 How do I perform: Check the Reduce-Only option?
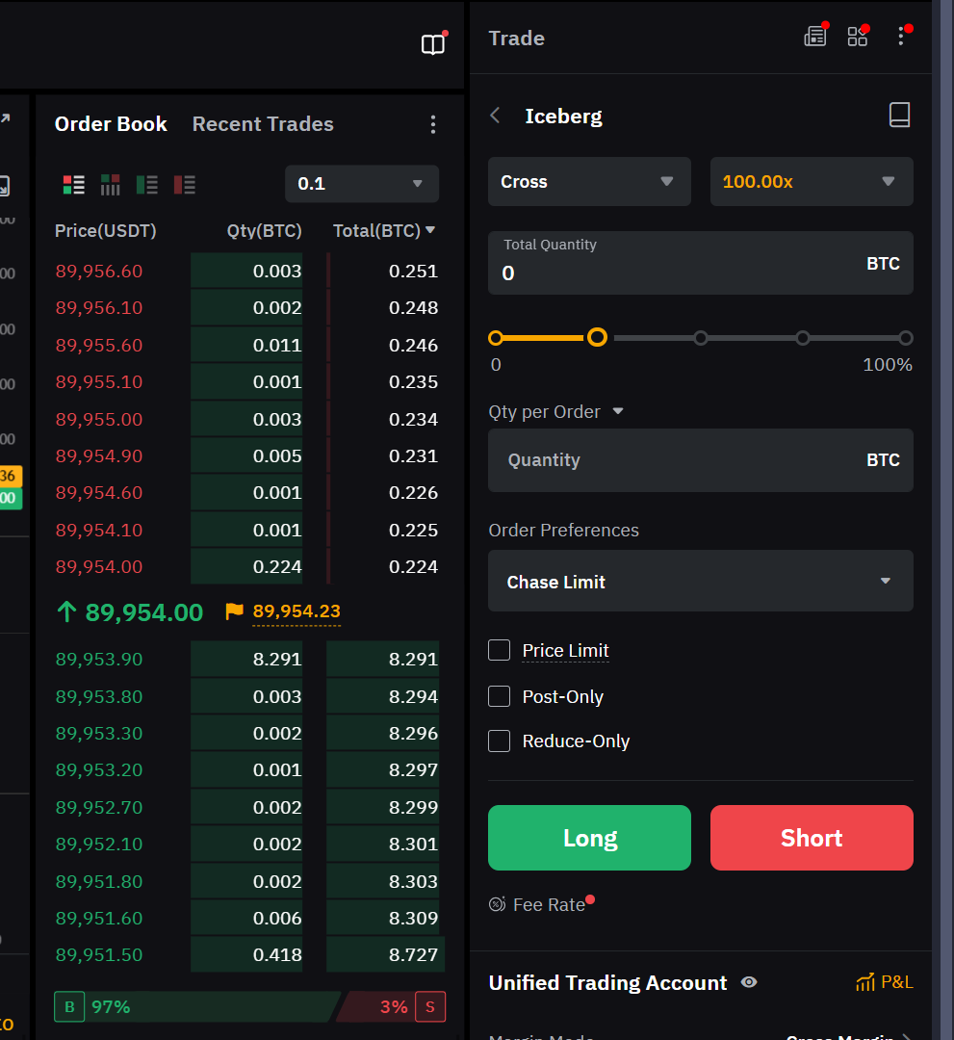499,741
